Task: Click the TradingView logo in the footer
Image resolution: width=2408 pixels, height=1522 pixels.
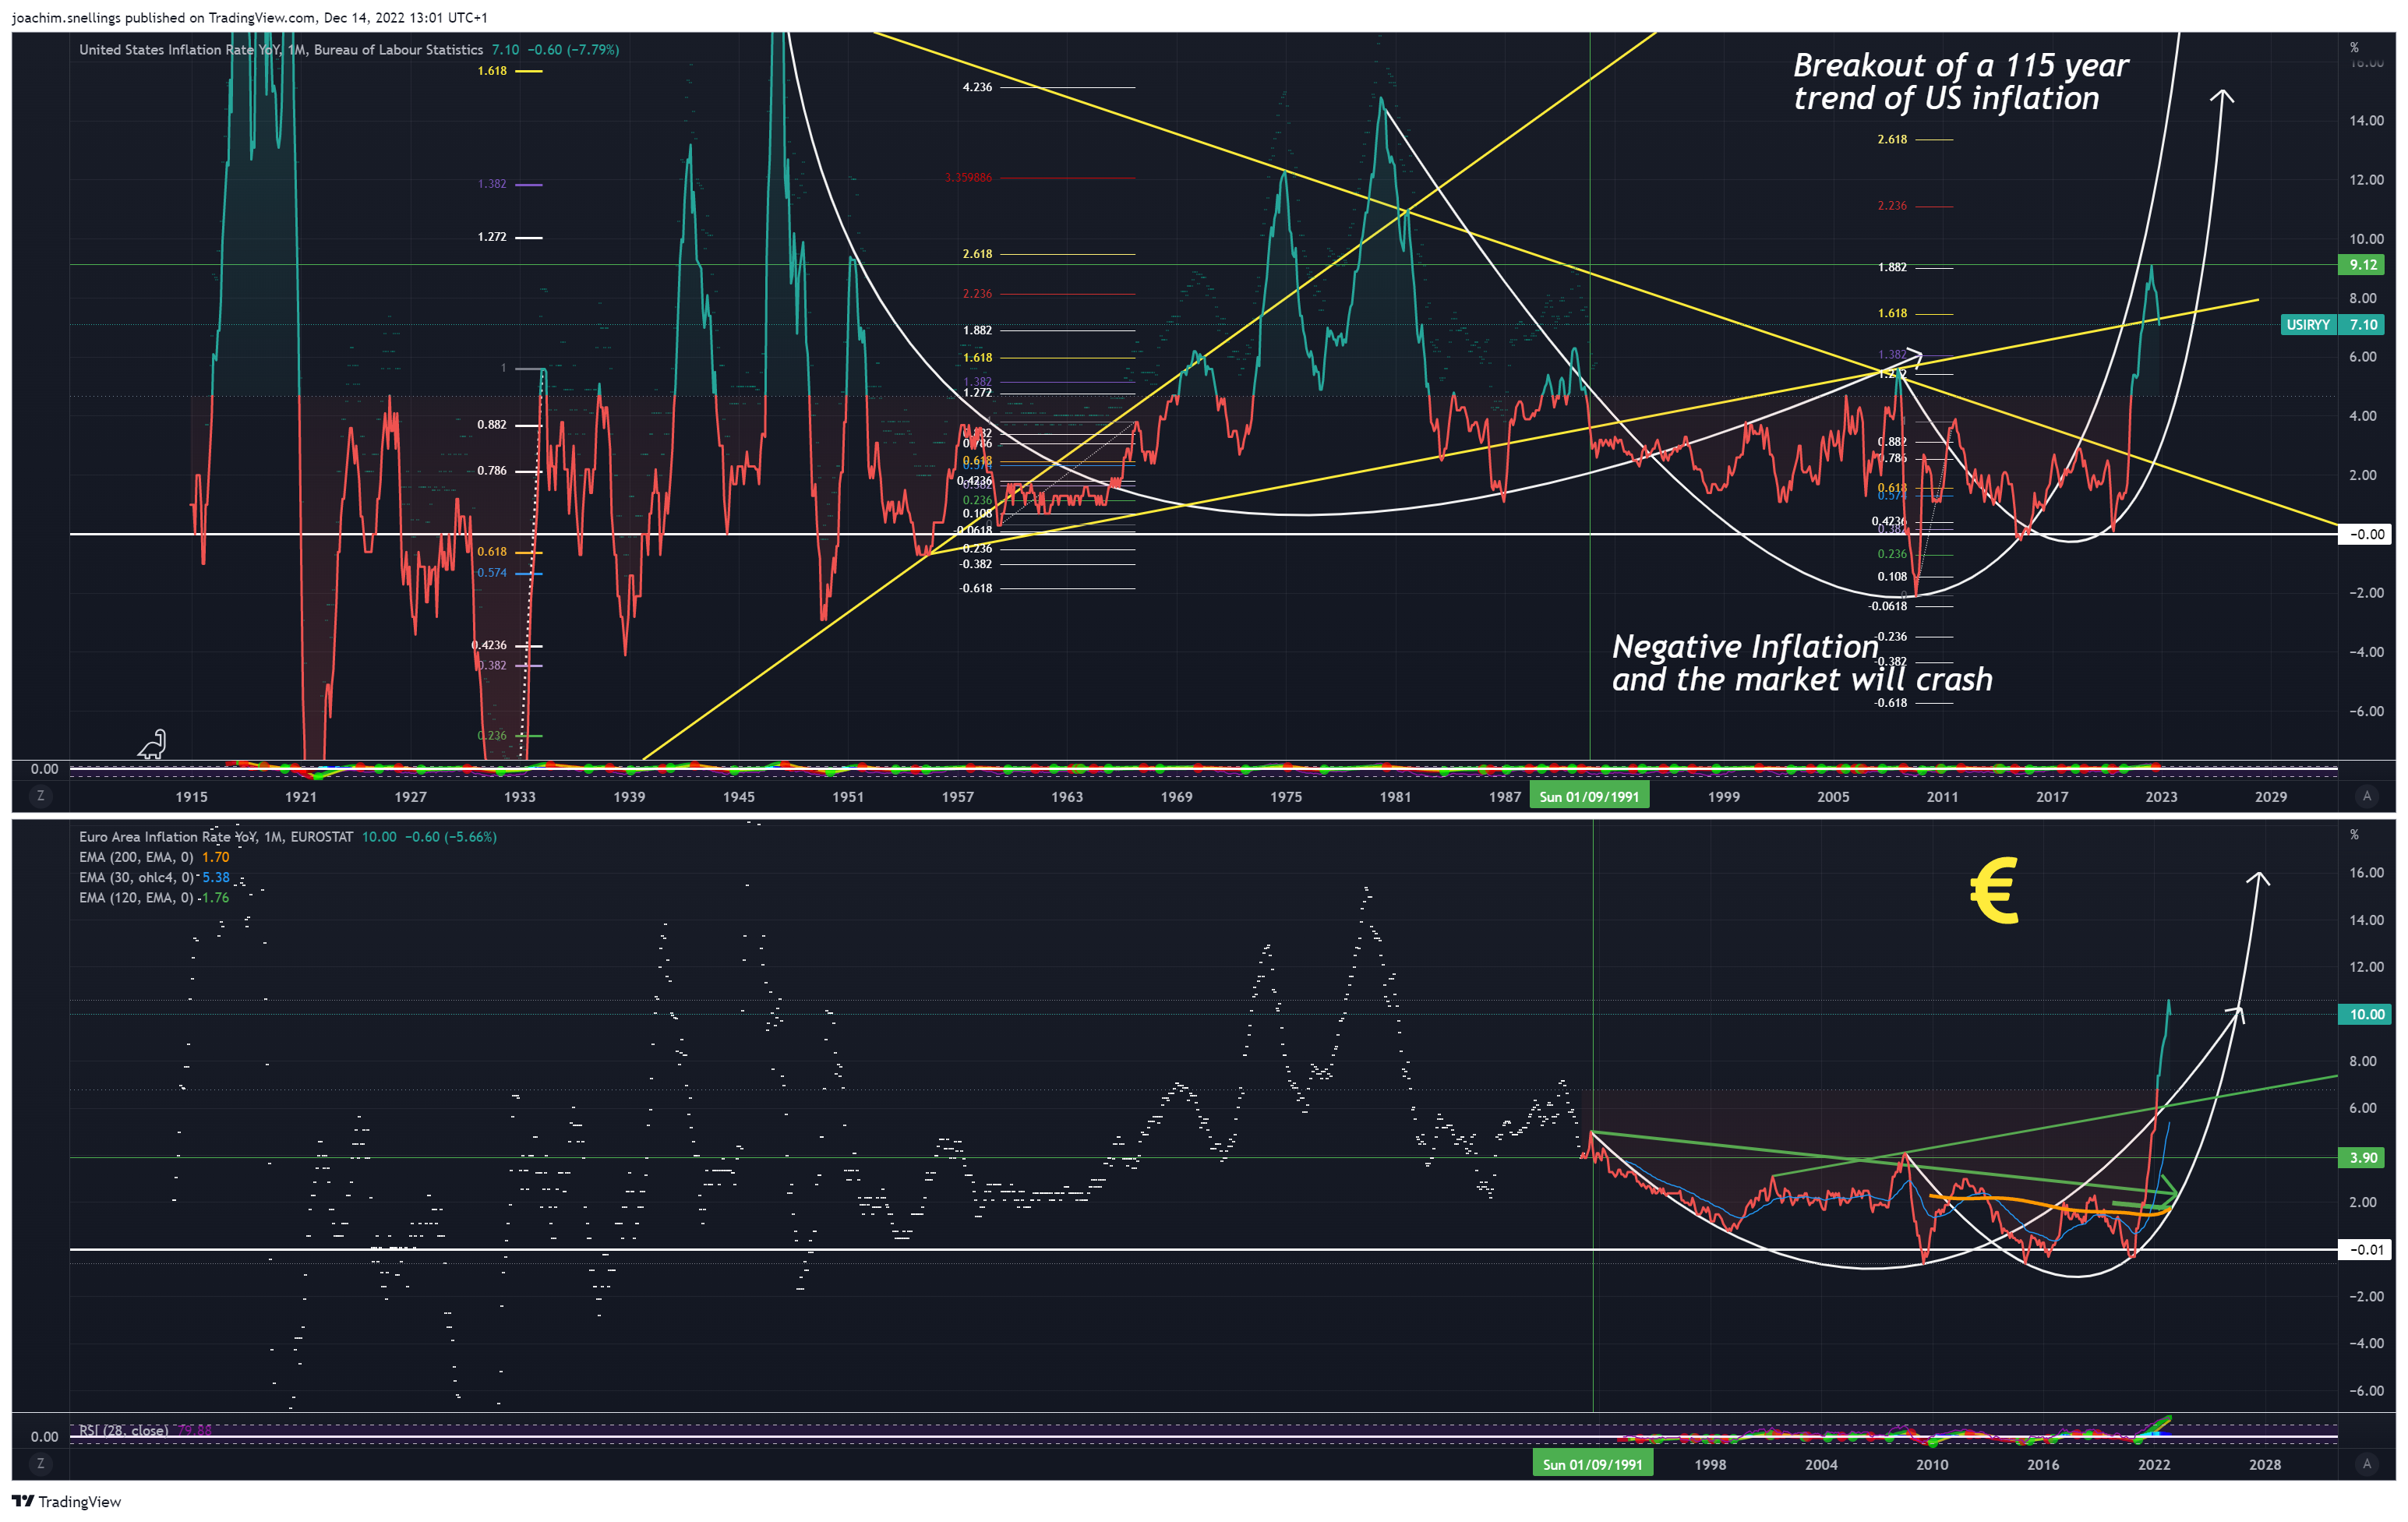Action: [66, 1501]
